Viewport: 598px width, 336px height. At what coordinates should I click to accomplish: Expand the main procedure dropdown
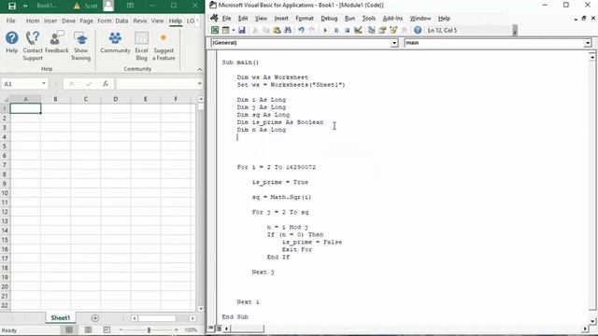(x=588, y=43)
